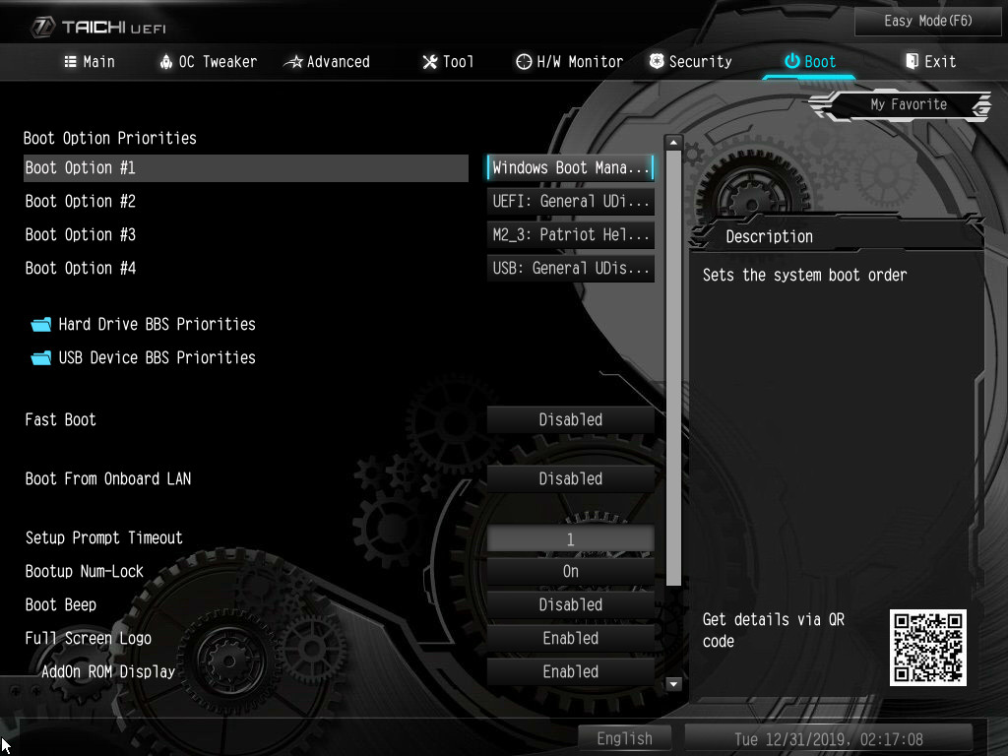The height and width of the screenshot is (756, 1008).
Task: Switch to the Boot tab
Action: pyautogui.click(x=809, y=62)
